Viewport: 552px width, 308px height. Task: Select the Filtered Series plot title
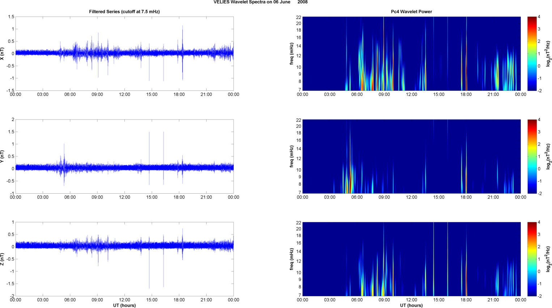[x=124, y=12]
